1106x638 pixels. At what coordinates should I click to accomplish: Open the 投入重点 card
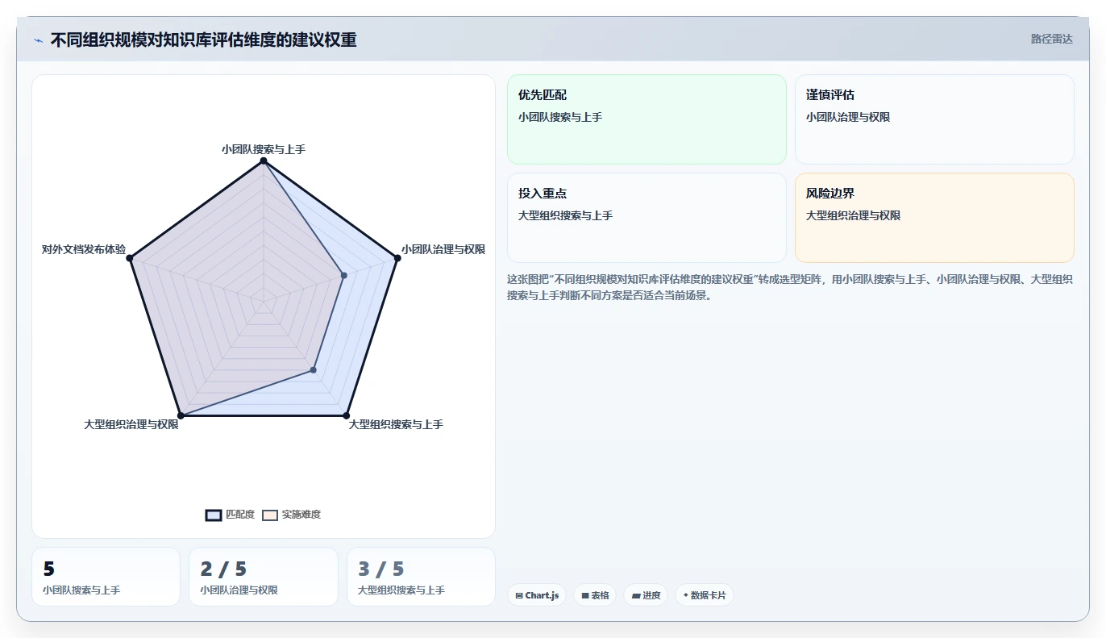pos(647,218)
